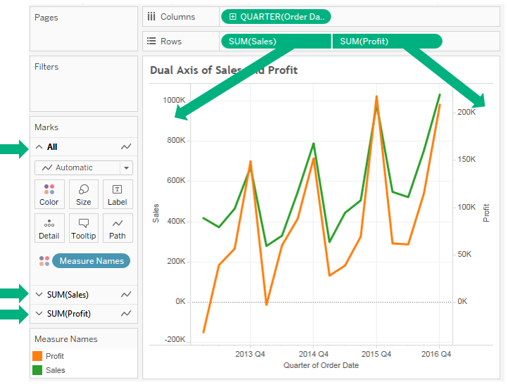Click the Profit axis title

486,213
